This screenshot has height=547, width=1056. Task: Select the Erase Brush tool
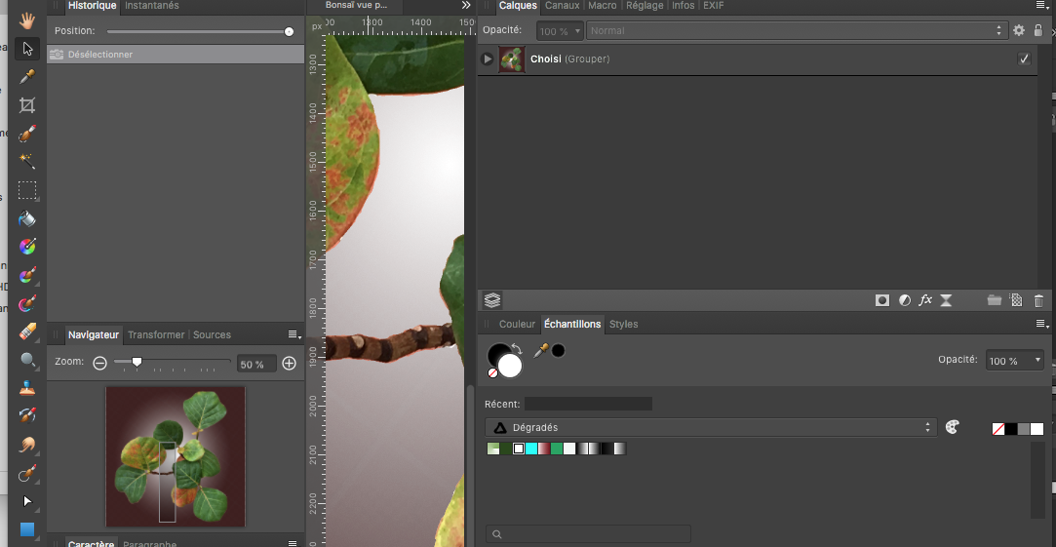coord(27,332)
